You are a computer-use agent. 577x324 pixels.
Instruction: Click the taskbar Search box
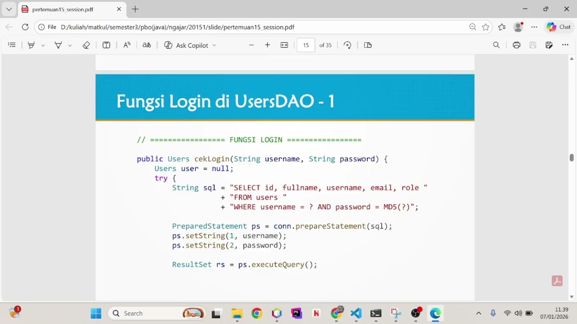(x=157, y=313)
